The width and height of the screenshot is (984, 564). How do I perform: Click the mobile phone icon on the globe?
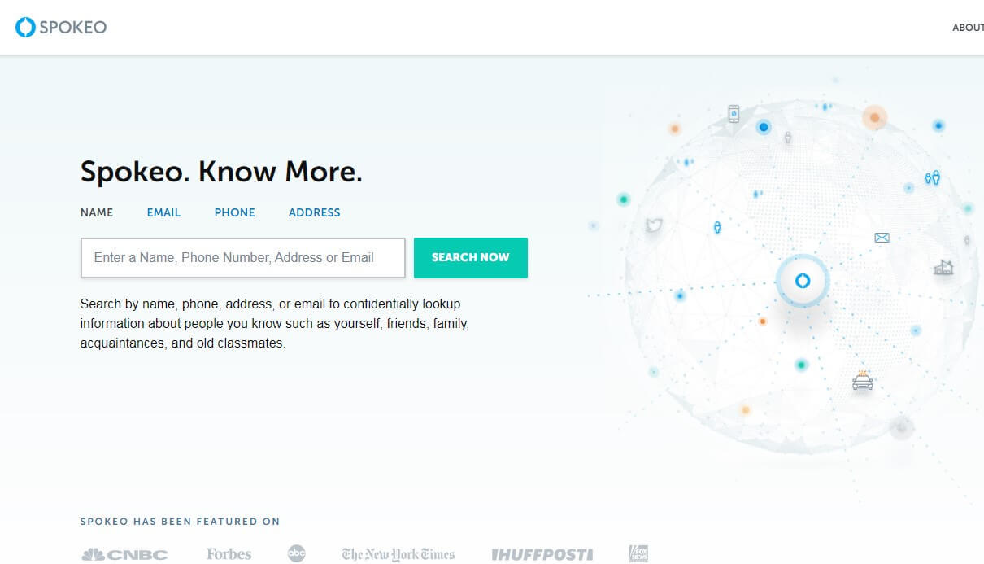coord(734,114)
